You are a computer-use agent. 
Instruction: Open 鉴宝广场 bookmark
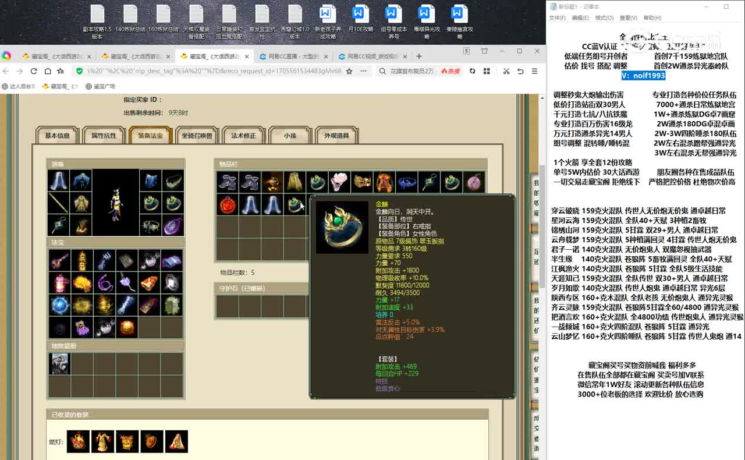coord(100,86)
